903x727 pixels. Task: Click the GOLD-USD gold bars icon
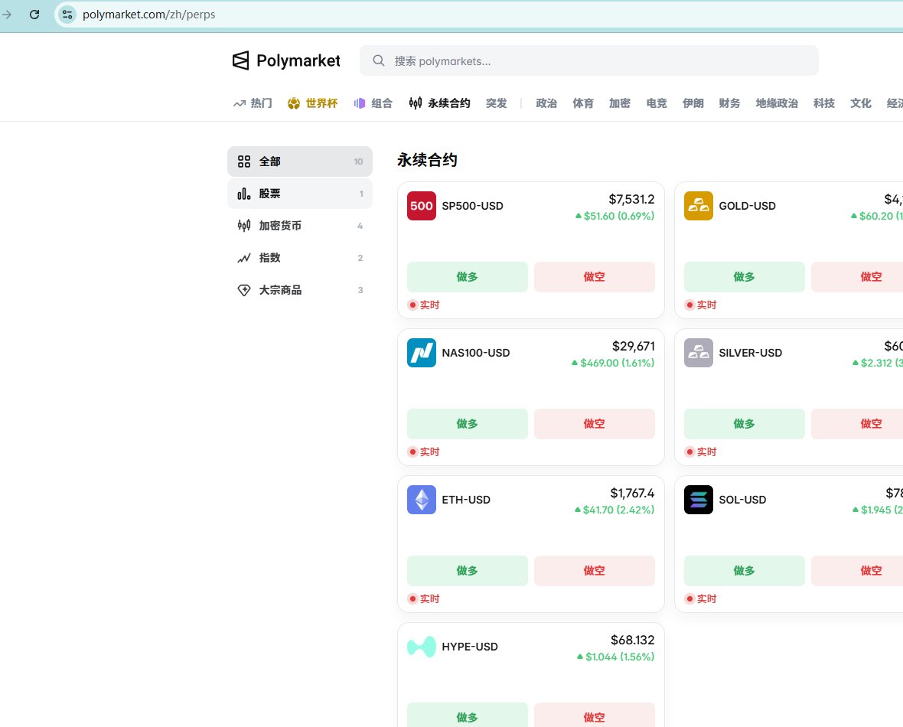[x=699, y=206]
